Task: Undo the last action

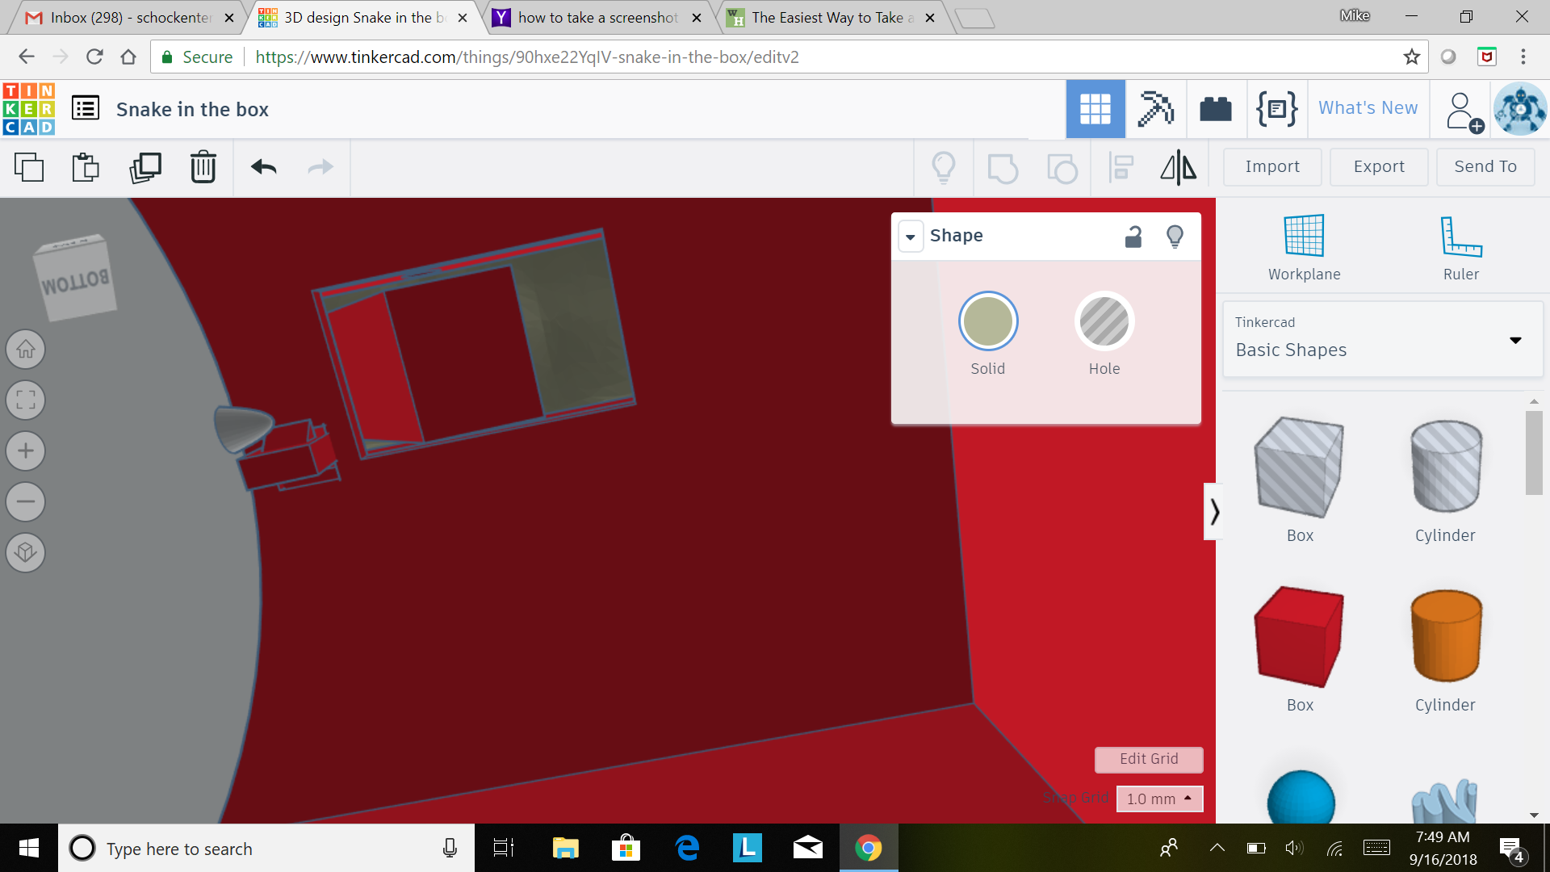Action: click(x=264, y=167)
